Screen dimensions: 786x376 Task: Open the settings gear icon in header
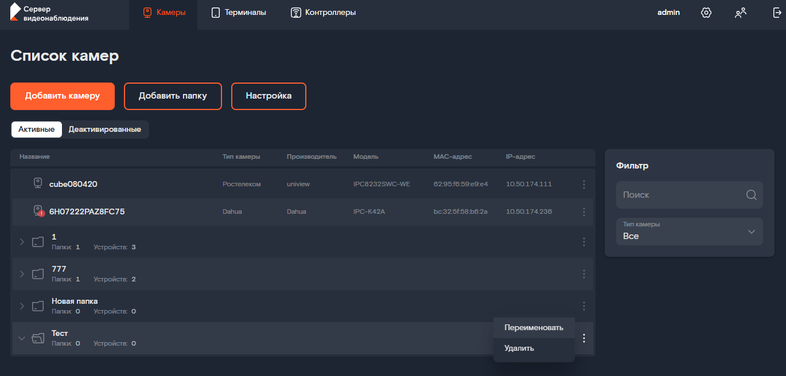[706, 13]
